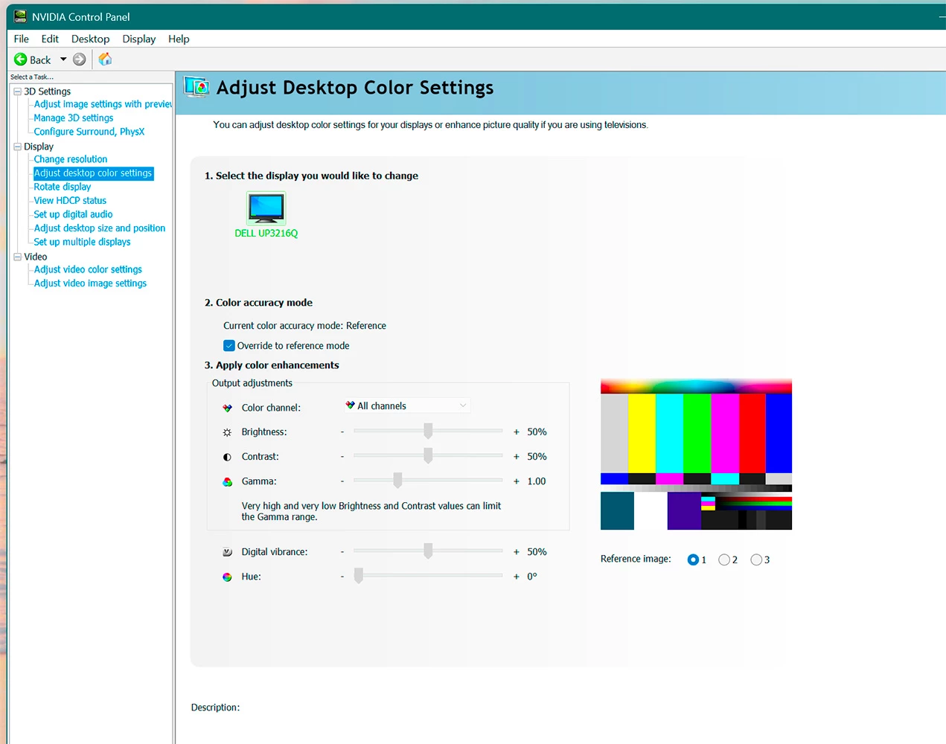The image size is (946, 744).
Task: Open Set up multiple displays
Action: (82, 242)
